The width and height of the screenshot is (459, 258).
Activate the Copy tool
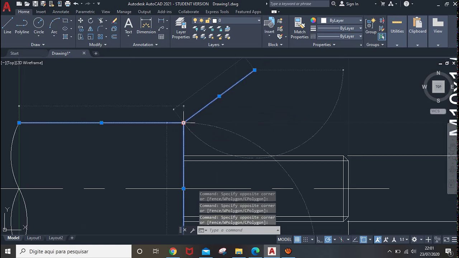pos(81,29)
